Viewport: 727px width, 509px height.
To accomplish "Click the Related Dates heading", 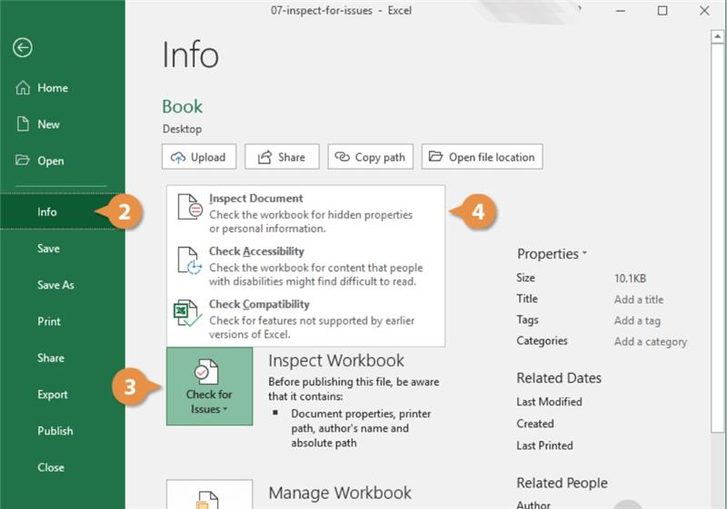I will 559,378.
